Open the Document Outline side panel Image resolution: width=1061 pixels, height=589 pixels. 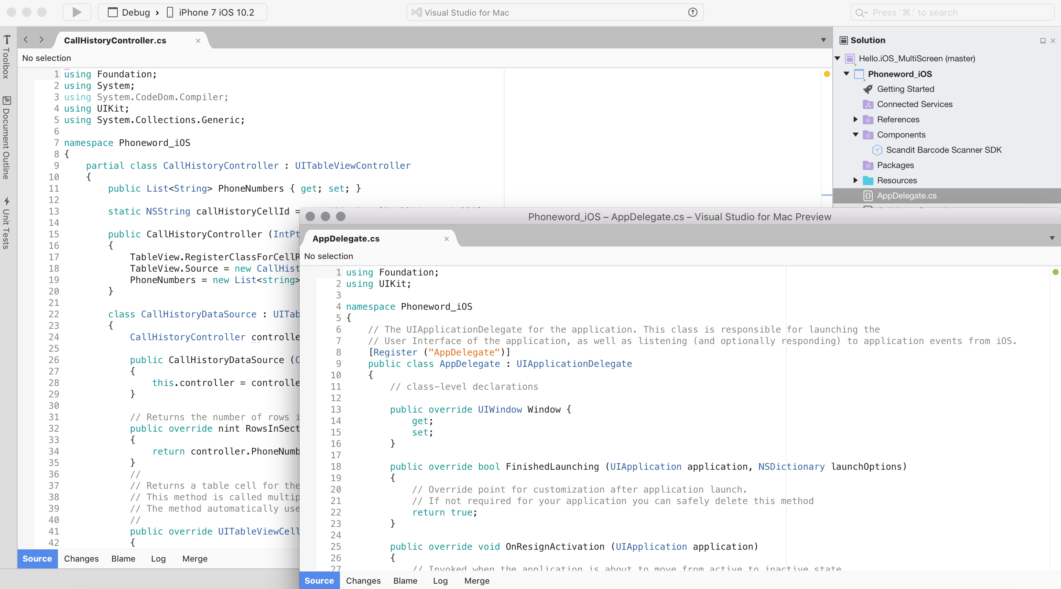pyautogui.click(x=6, y=138)
